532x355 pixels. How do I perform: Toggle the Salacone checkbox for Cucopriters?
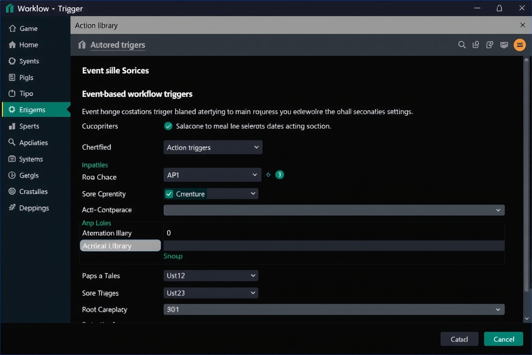tap(168, 126)
